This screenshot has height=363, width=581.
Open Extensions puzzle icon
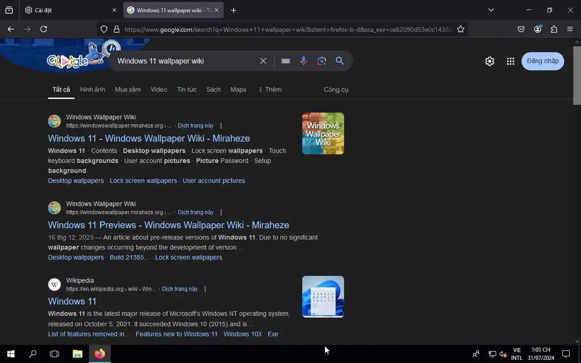(x=554, y=29)
